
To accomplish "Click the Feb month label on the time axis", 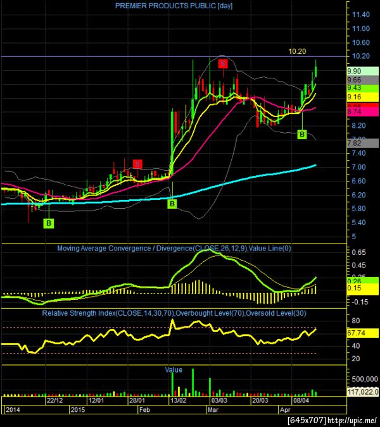I will [x=144, y=410].
